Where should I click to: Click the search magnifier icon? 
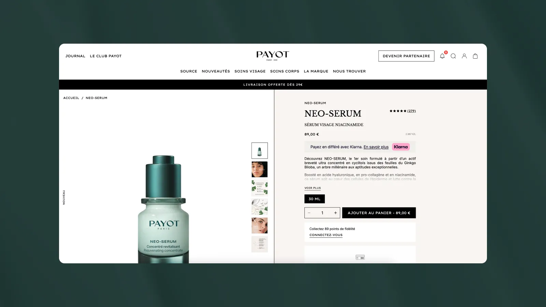click(453, 56)
